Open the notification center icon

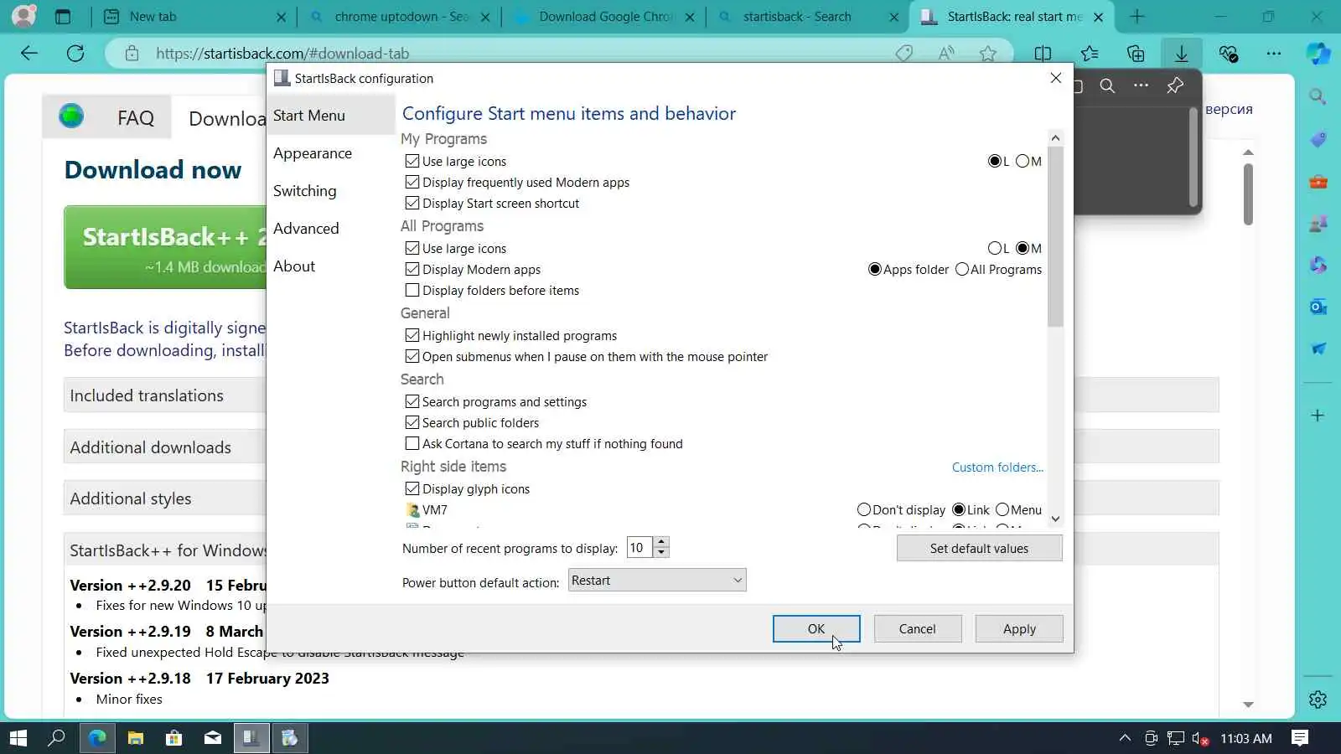click(x=1300, y=738)
